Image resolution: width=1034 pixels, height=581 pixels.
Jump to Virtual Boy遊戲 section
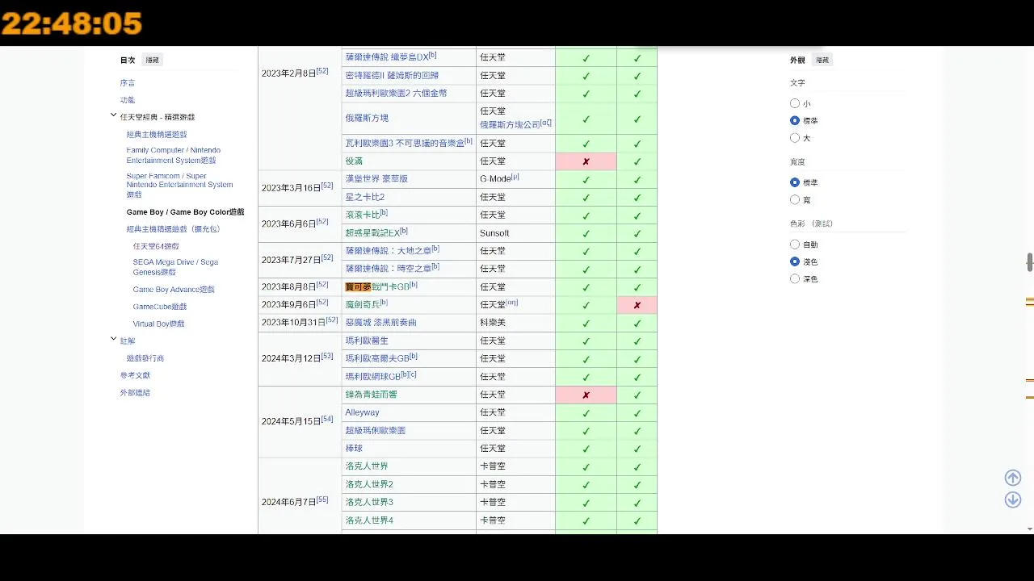point(159,324)
